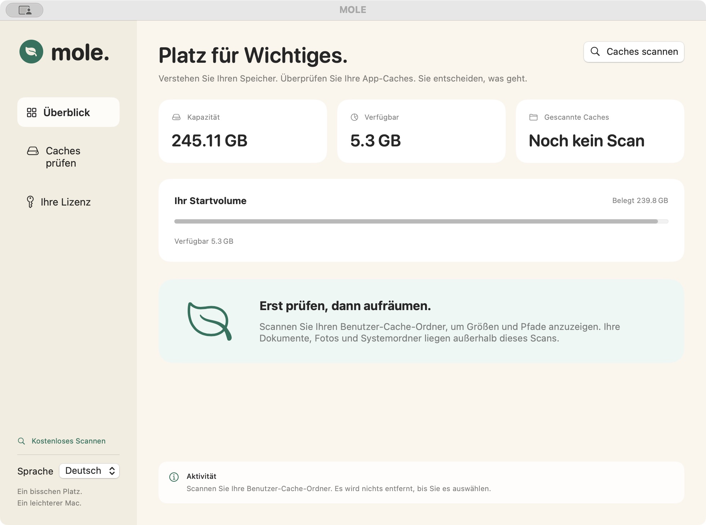Image resolution: width=706 pixels, height=525 pixels.
Task: Click the Kostenloses Scannen magnifier icon
Action: tap(22, 441)
